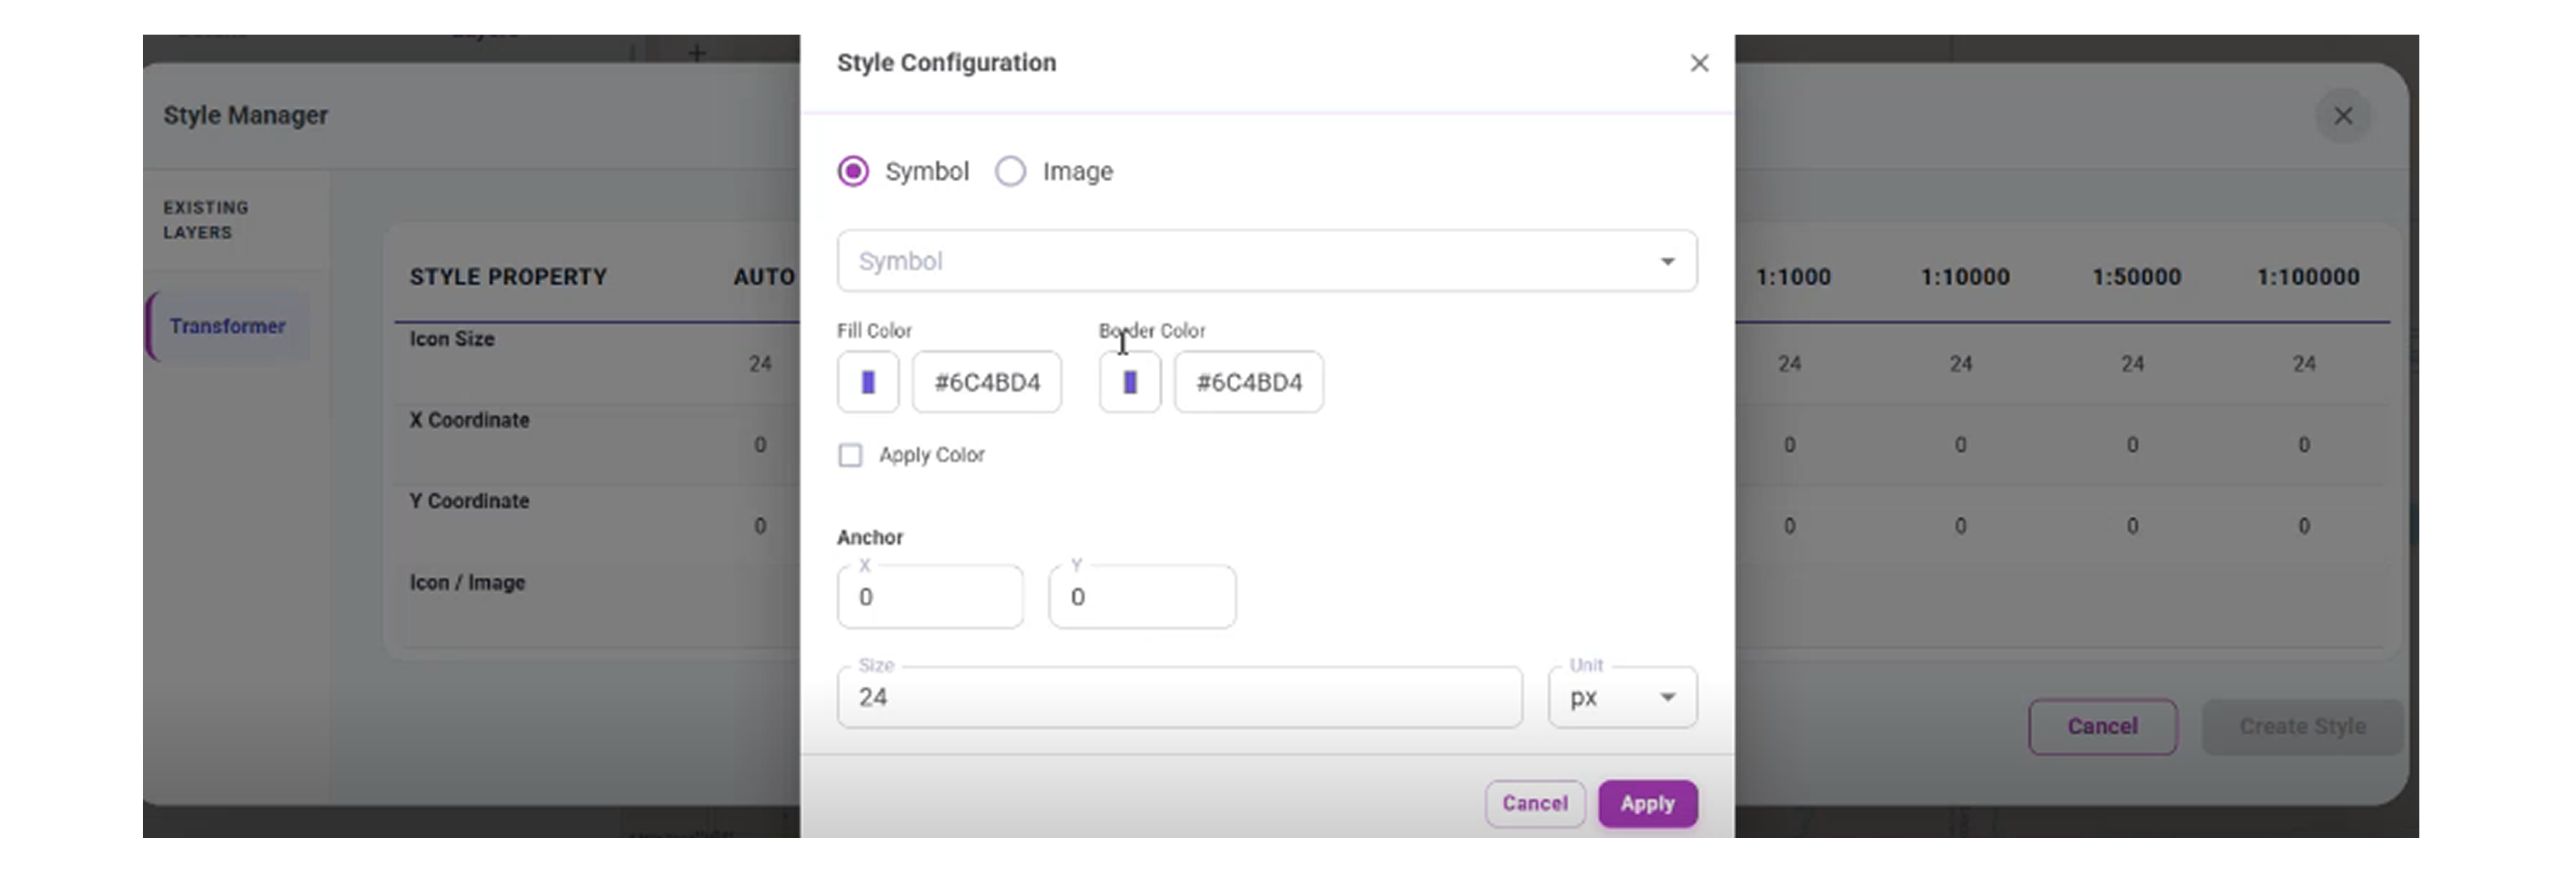Close the Style Manager panel
Screen dimensions: 2576x874
coord(2342,116)
